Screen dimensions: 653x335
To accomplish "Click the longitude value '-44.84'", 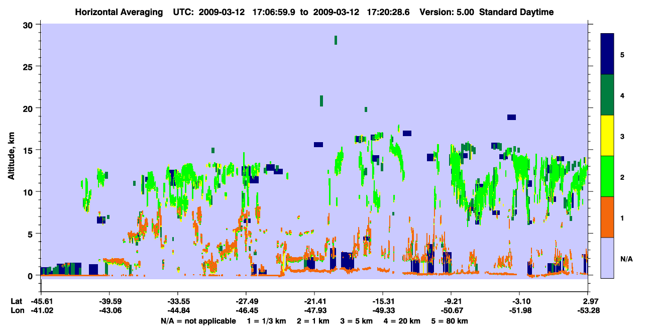I will 178,310.
